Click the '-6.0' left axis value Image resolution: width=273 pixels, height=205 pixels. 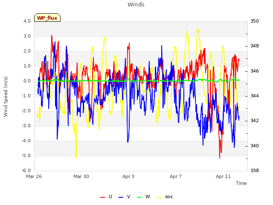26,171
